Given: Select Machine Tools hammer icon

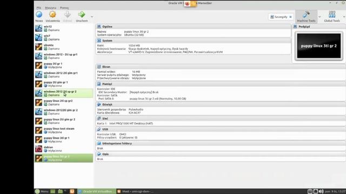Looking at the screenshot, I should tap(306, 17).
